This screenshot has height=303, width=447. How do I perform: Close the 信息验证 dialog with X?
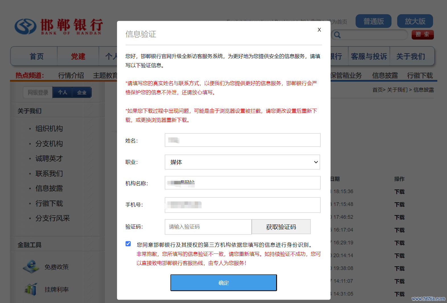[x=319, y=30]
